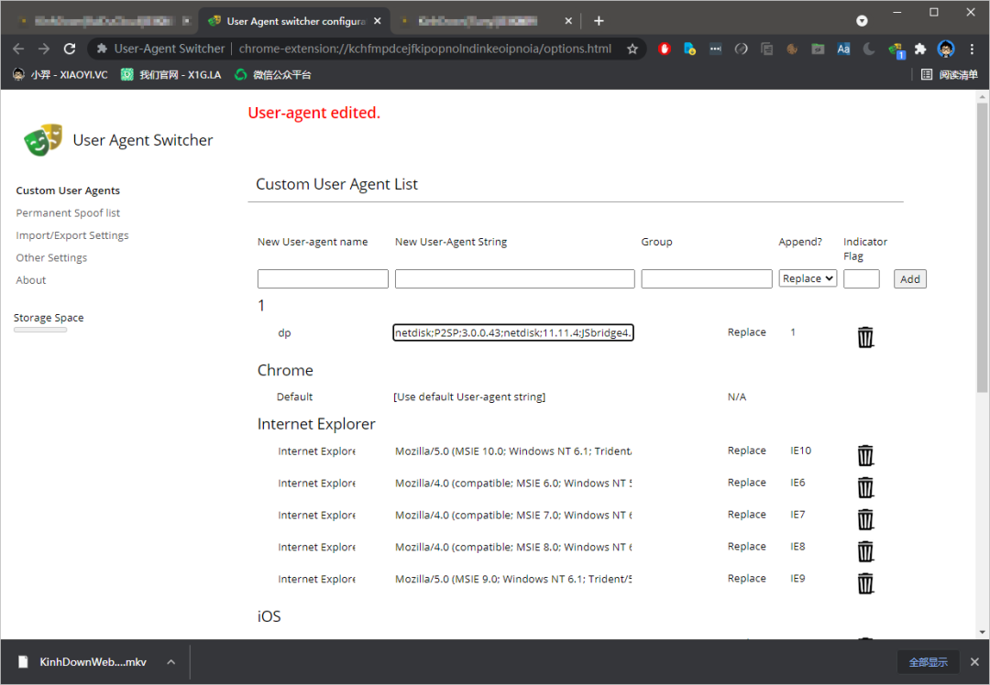Image resolution: width=990 pixels, height=685 pixels.
Task: Click Mozilla/4.0 MSIE 7.0 user-agent string
Action: [513, 516]
